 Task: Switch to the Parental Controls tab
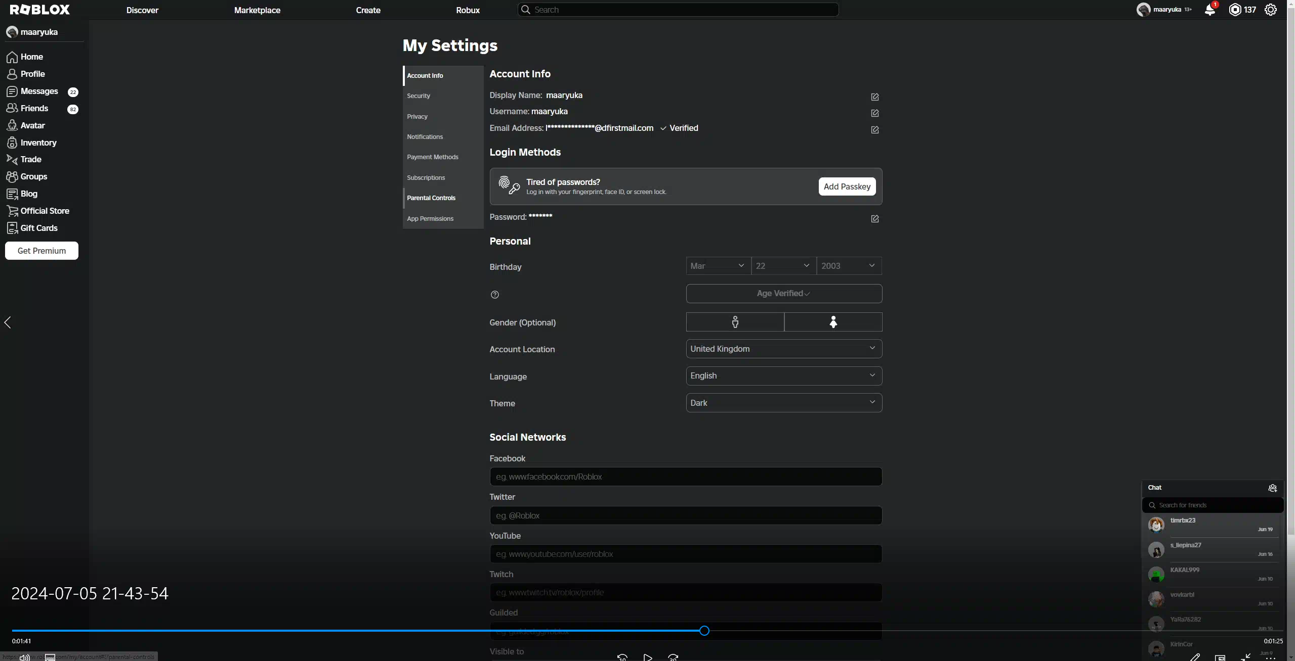coord(443,198)
